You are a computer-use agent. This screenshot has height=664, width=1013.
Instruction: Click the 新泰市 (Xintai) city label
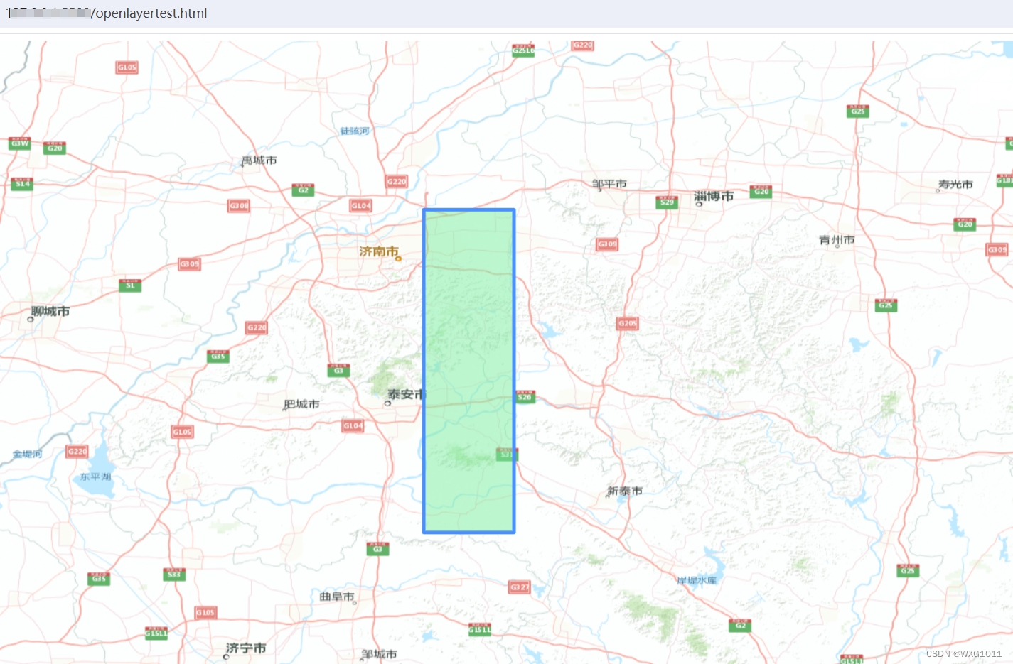click(x=626, y=490)
